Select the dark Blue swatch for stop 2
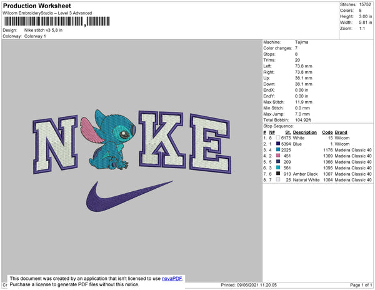The width and height of the screenshot is (375, 290). click(278, 144)
